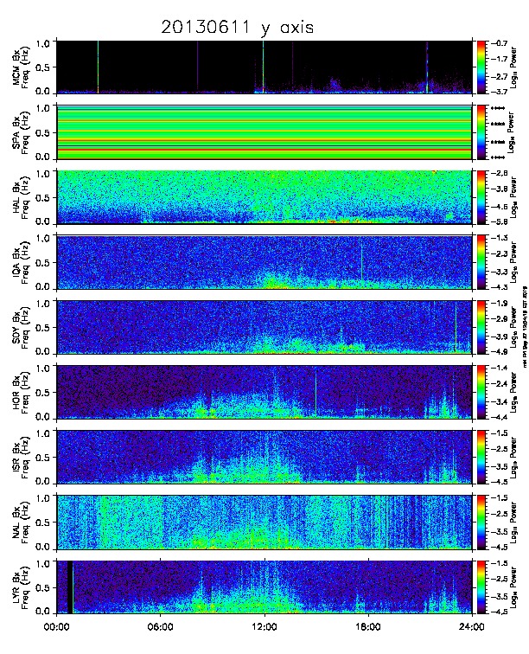Click the -2.8 value on HAL colorbar
529x654 pixels.
coord(499,174)
